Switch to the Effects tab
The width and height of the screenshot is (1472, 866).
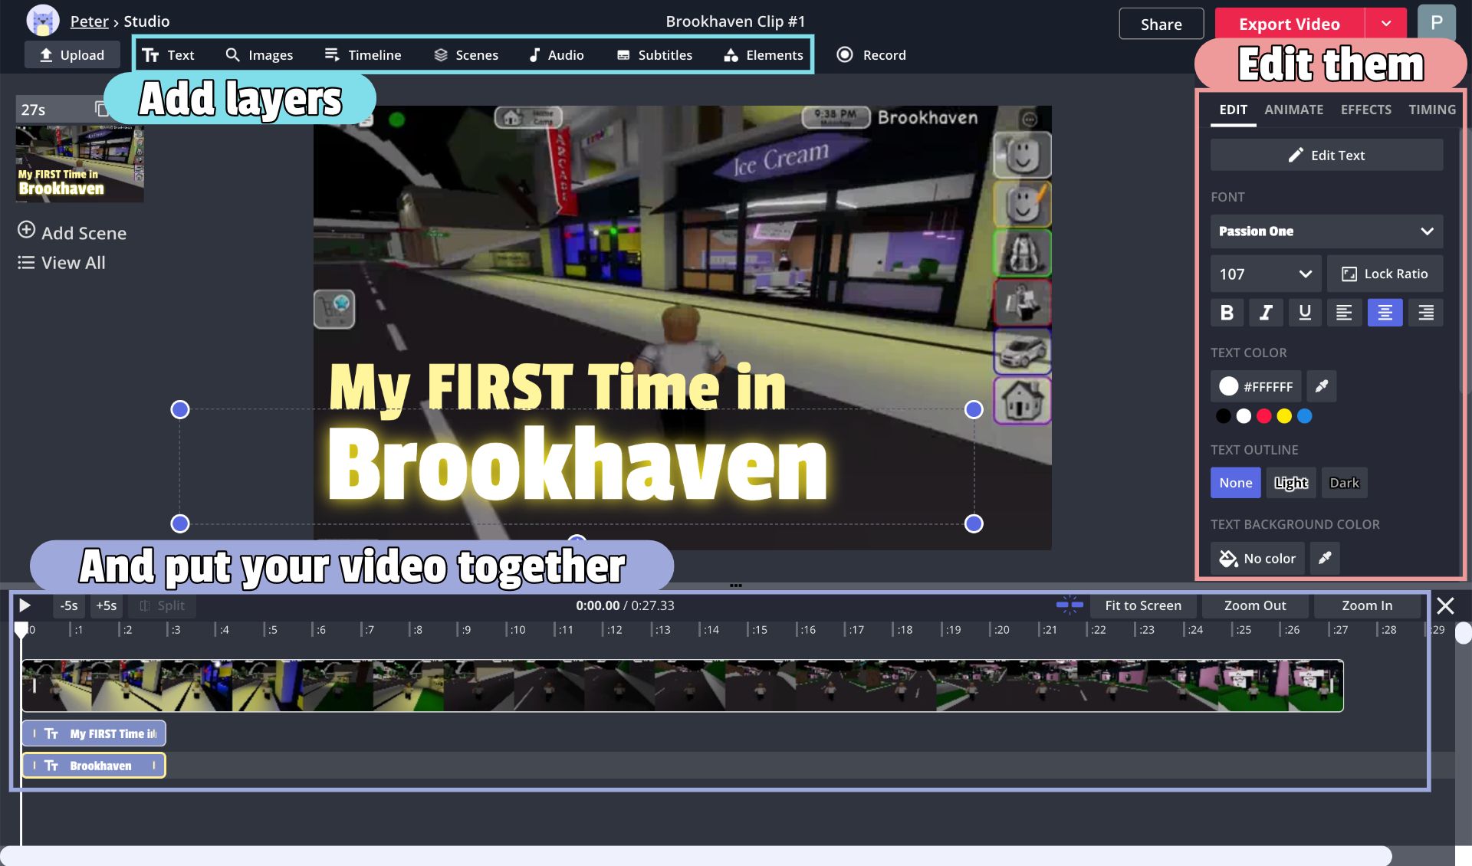[1365, 110]
